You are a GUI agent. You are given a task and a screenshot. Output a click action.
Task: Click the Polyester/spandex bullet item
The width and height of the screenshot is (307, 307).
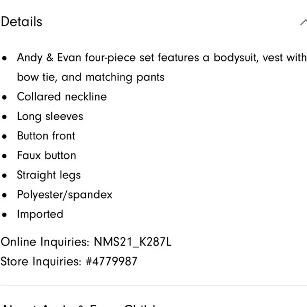tap(65, 195)
